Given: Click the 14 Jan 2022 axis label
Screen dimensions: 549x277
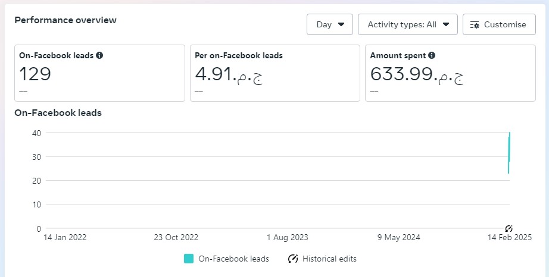Looking at the screenshot, I should [x=65, y=238].
